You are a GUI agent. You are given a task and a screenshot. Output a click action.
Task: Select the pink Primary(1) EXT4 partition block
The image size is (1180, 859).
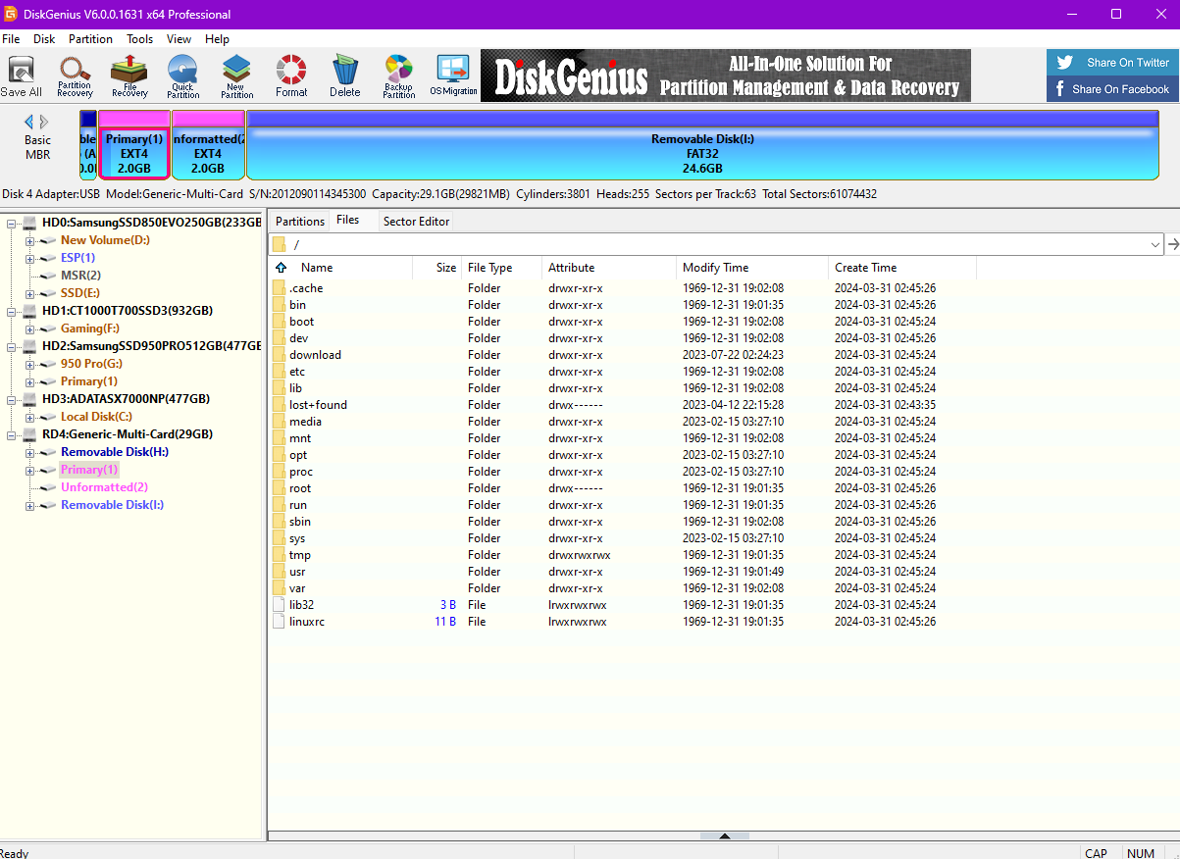click(133, 145)
